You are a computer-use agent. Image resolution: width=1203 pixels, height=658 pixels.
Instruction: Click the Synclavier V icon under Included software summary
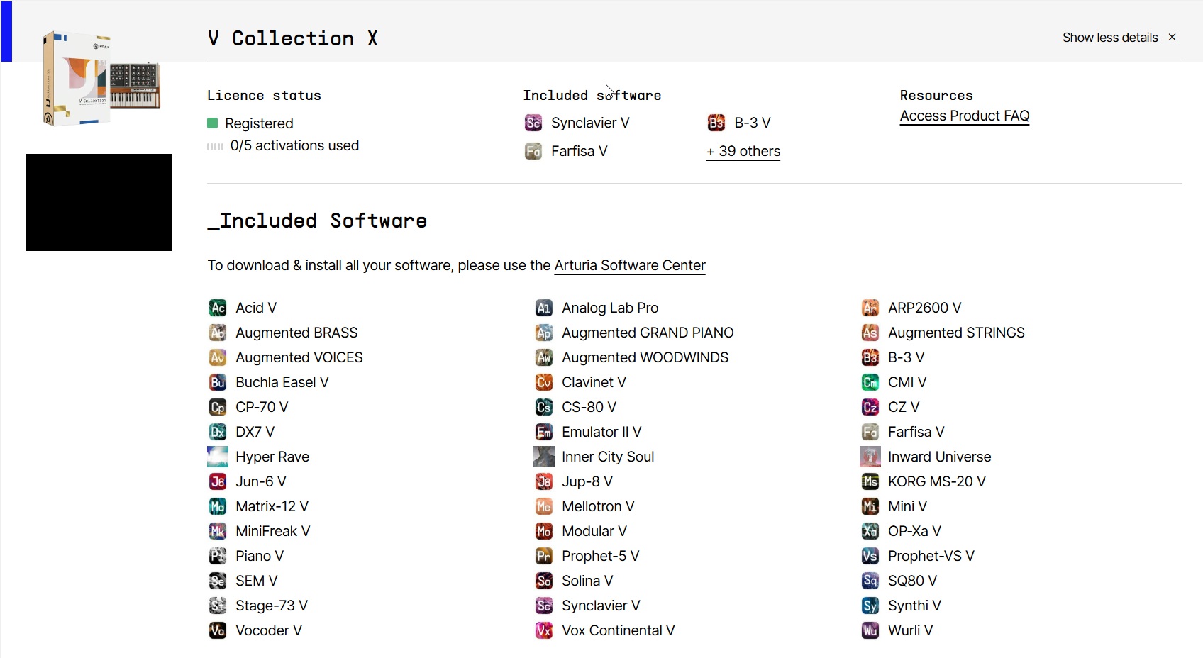(533, 123)
